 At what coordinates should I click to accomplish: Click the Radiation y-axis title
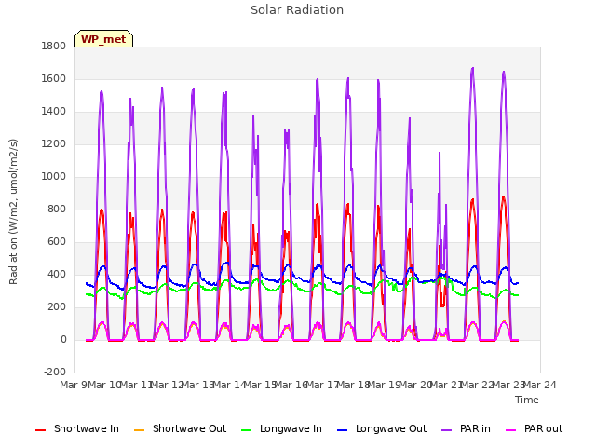pos(13,211)
